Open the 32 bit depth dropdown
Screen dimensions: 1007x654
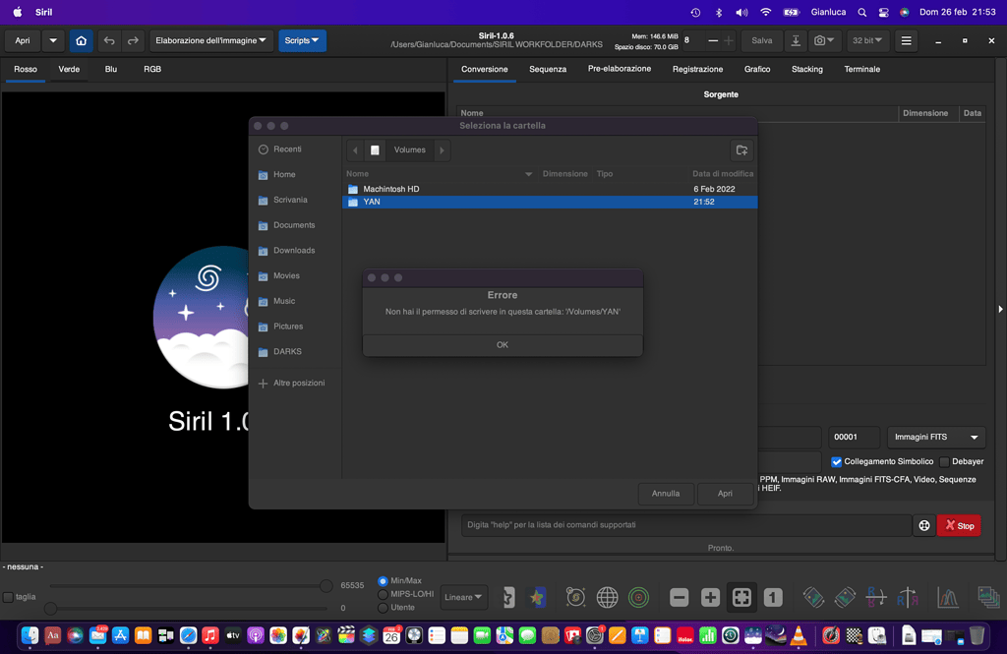(x=867, y=40)
